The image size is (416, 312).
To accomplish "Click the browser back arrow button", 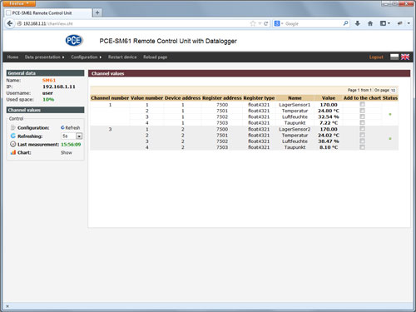I will [x=10, y=23].
